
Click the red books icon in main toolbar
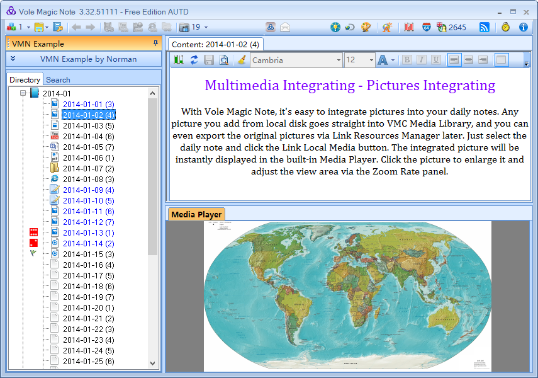tap(408, 27)
